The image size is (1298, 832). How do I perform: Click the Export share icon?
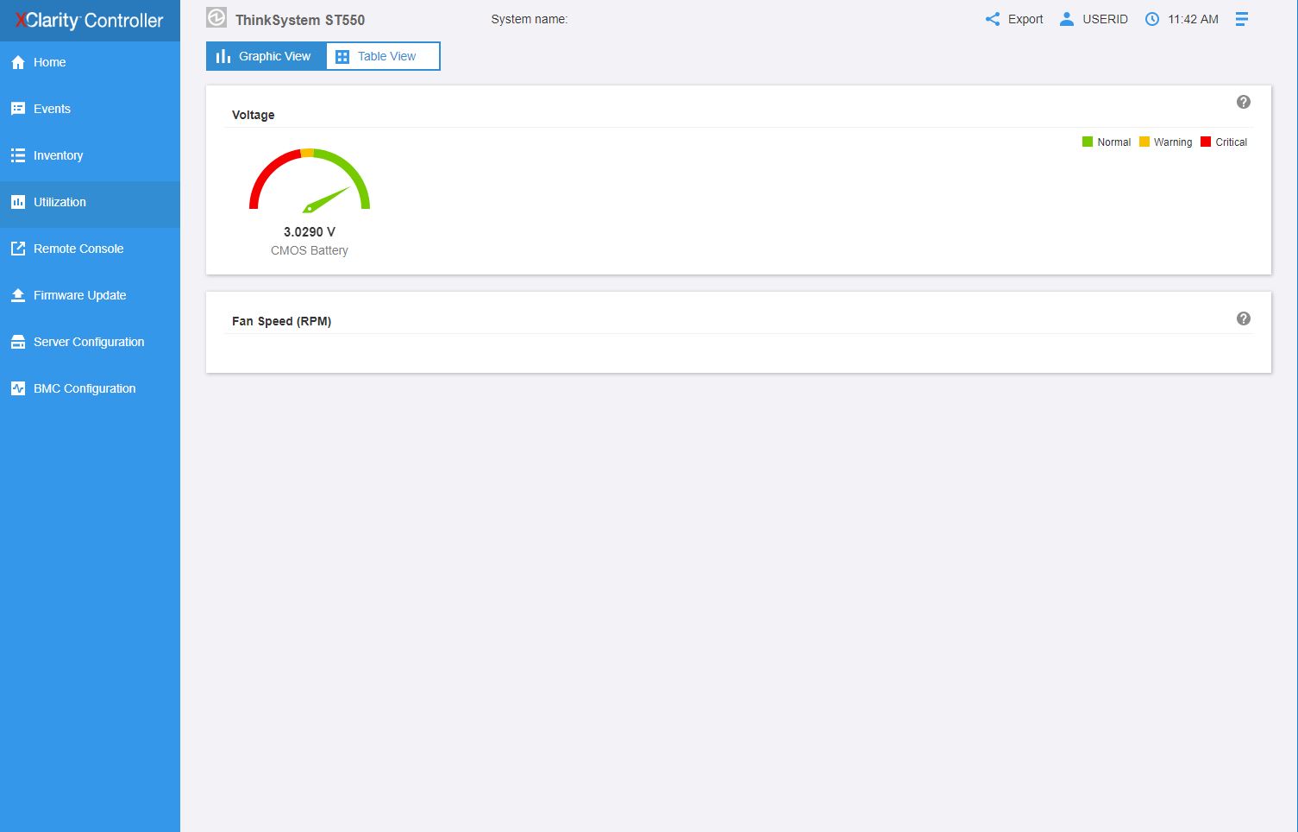tap(993, 19)
